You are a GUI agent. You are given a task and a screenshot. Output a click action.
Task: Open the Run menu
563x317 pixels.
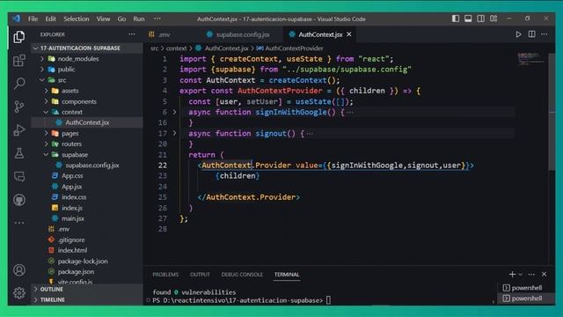pyautogui.click(x=139, y=18)
